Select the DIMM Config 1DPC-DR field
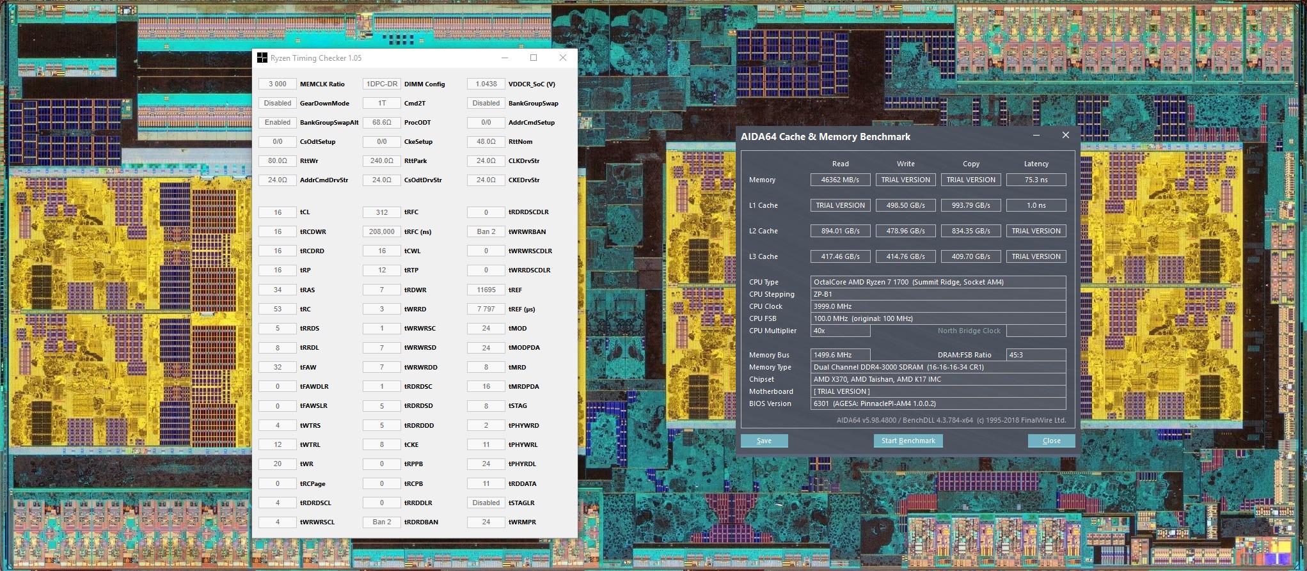This screenshot has width=1307, height=571. tap(382, 84)
